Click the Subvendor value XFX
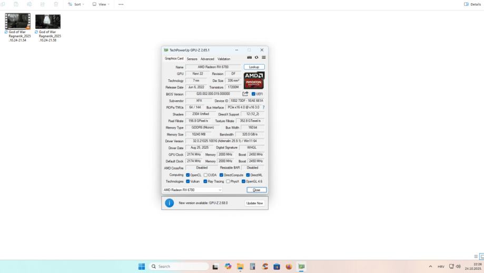 pos(199,101)
